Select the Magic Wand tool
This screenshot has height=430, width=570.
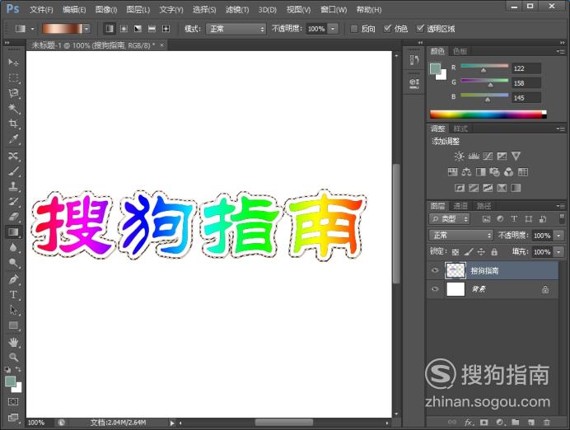tap(13, 108)
